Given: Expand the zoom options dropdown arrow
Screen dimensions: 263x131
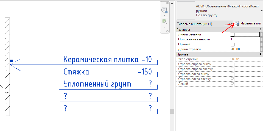Looking at the screenshot, I should point(164,27).
